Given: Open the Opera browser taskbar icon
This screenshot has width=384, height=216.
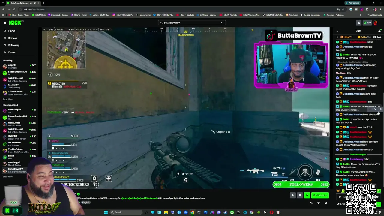Looking at the screenshot, I should coord(271,212).
